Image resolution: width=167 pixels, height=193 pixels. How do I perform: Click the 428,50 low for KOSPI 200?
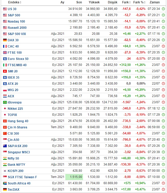[x=113, y=171]
